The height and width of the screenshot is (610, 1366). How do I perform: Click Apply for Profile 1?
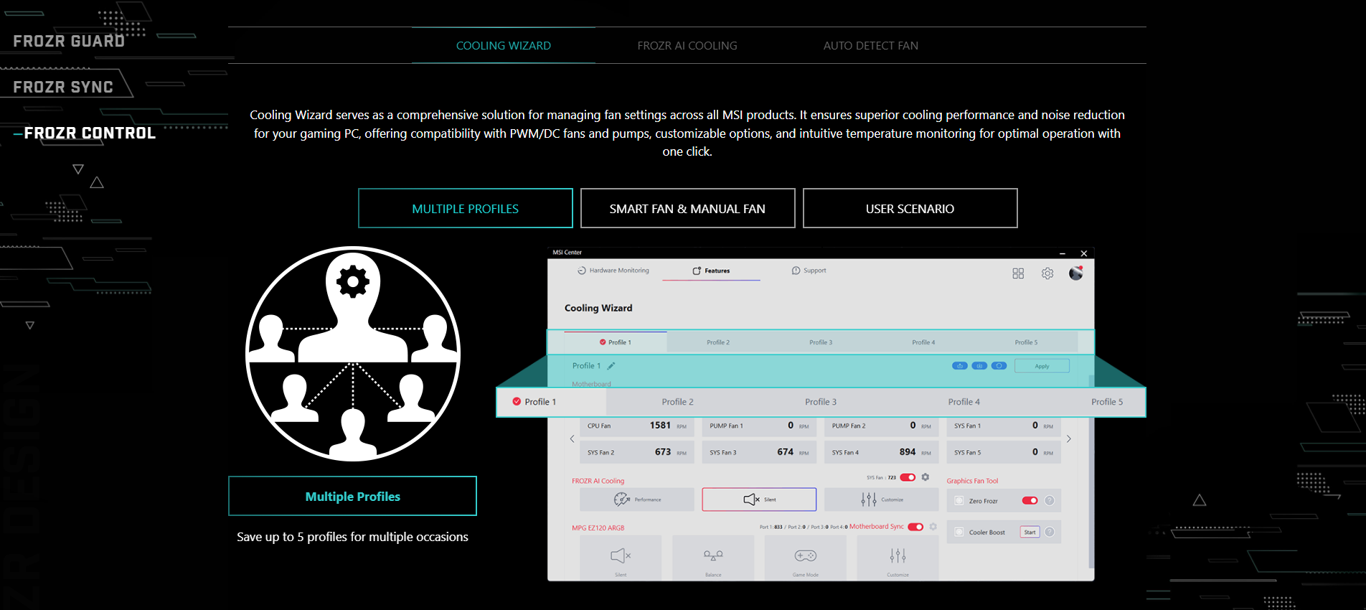pos(1042,366)
